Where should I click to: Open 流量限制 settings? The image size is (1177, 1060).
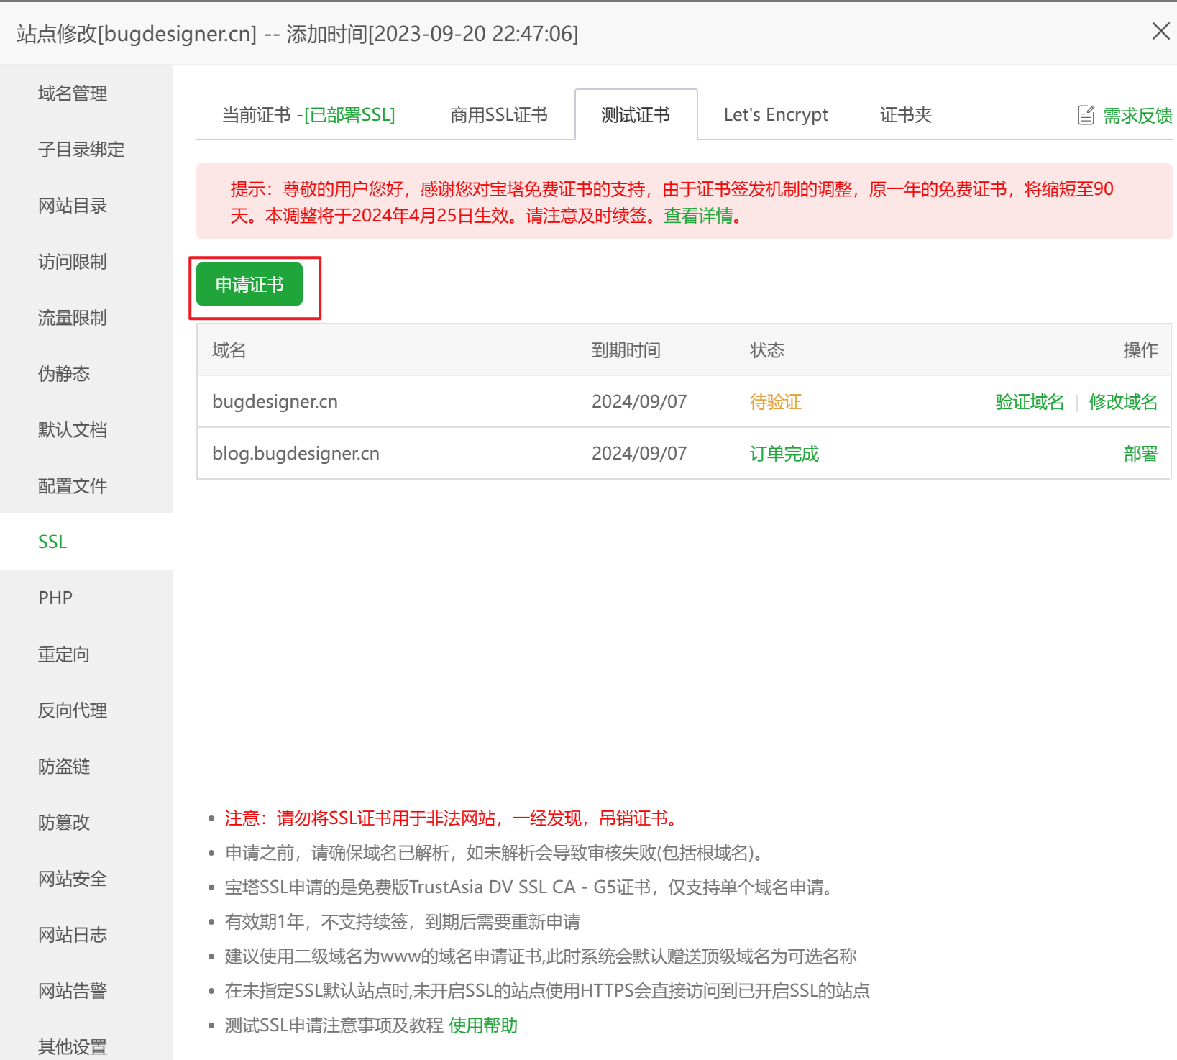pos(86,318)
